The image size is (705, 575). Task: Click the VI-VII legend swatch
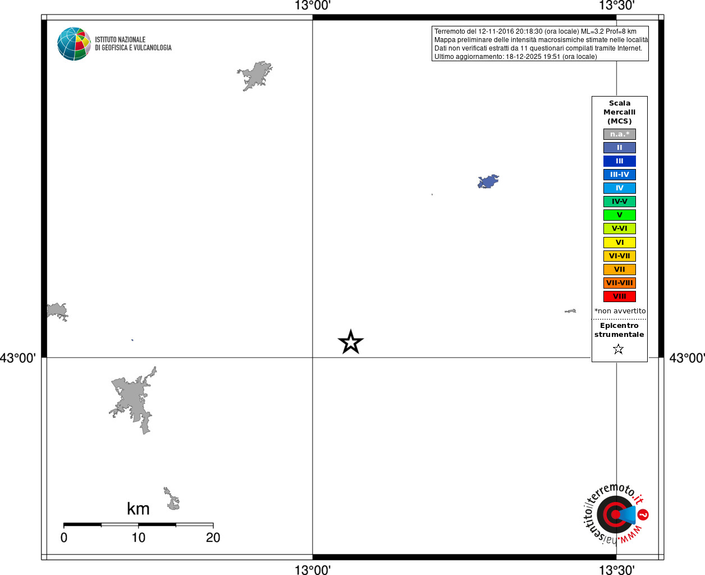(x=620, y=256)
